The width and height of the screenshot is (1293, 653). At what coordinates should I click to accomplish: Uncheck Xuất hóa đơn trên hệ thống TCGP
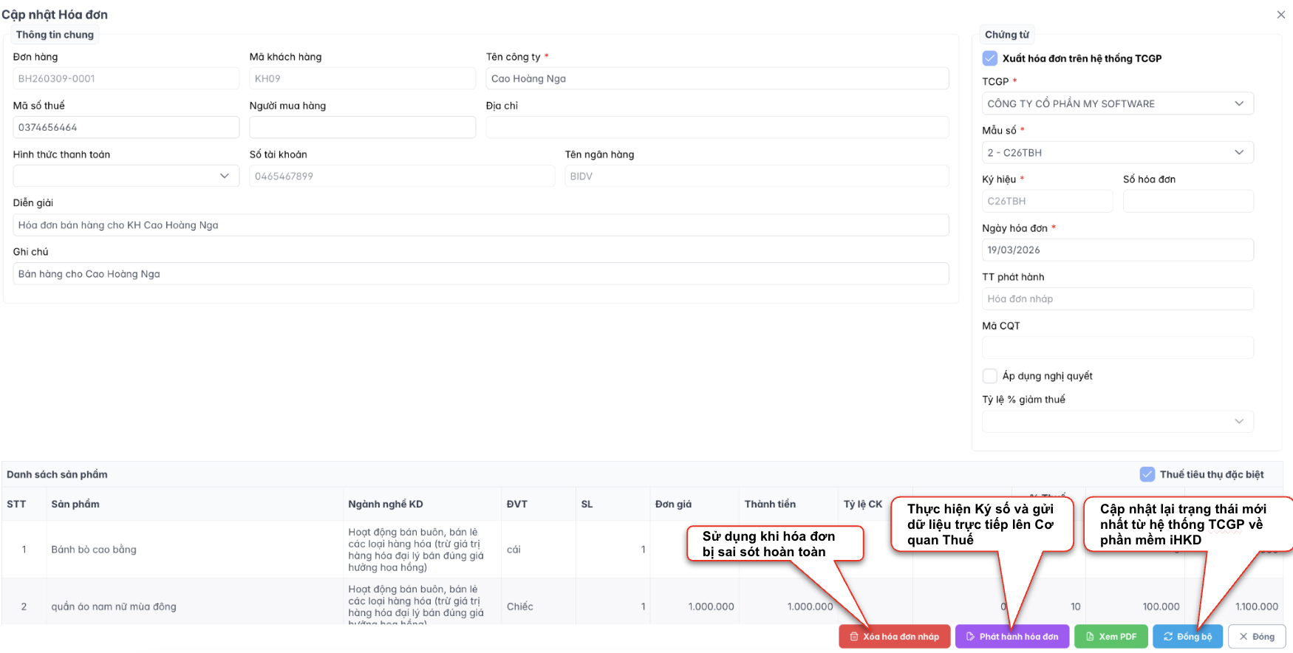click(990, 58)
